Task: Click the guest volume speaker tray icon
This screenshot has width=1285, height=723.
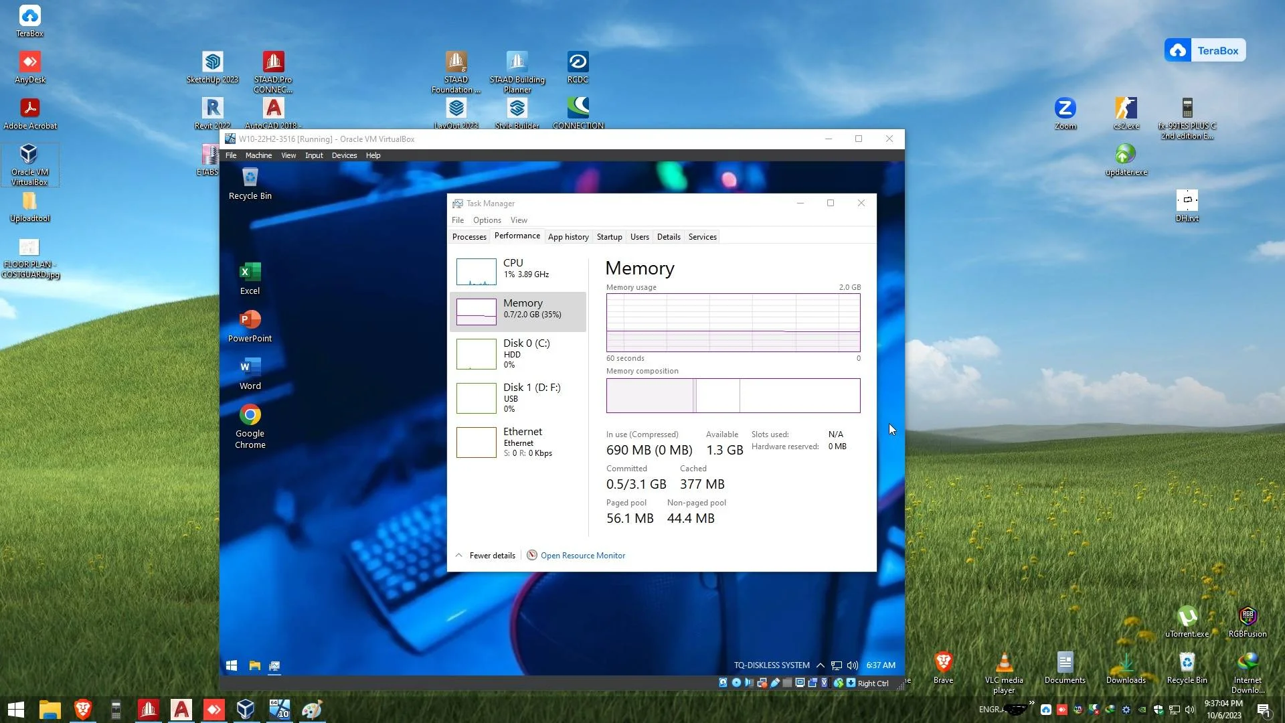Action: (852, 665)
